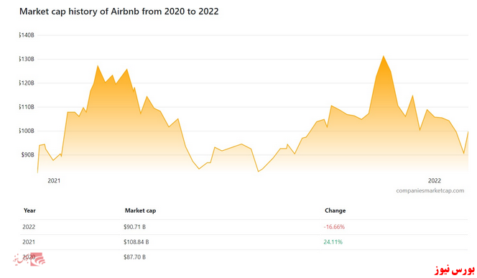Image resolution: width=477 pixels, height=278 pixels.
Task: Select the Change column header
Action: click(x=335, y=210)
